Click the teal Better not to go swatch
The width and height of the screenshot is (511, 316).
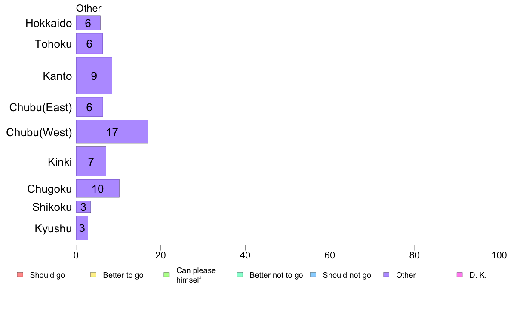(x=240, y=275)
